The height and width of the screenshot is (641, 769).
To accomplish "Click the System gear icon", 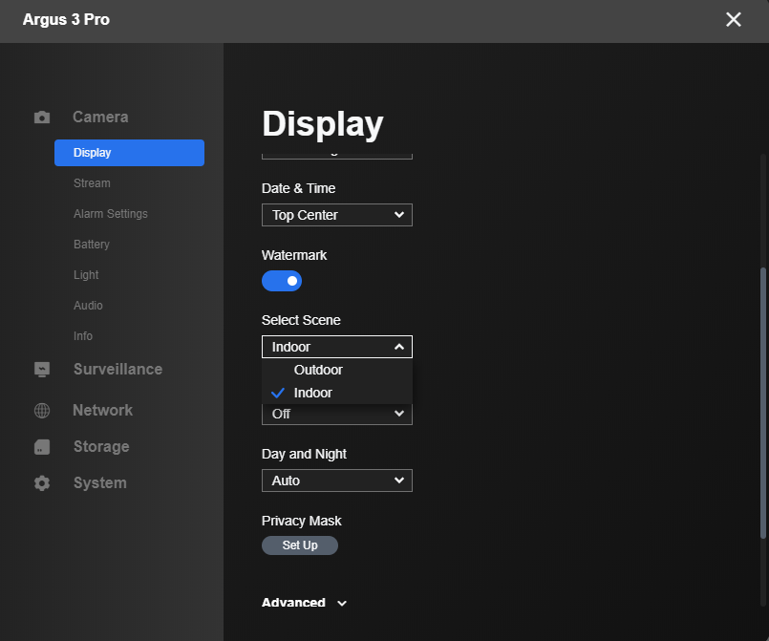I will [x=42, y=483].
